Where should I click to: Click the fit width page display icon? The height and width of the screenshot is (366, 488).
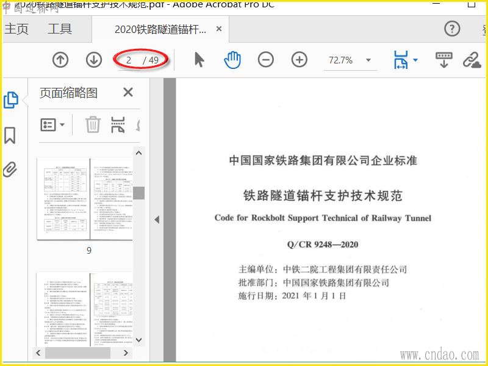click(x=401, y=60)
